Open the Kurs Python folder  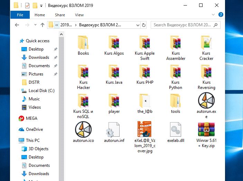(176, 77)
